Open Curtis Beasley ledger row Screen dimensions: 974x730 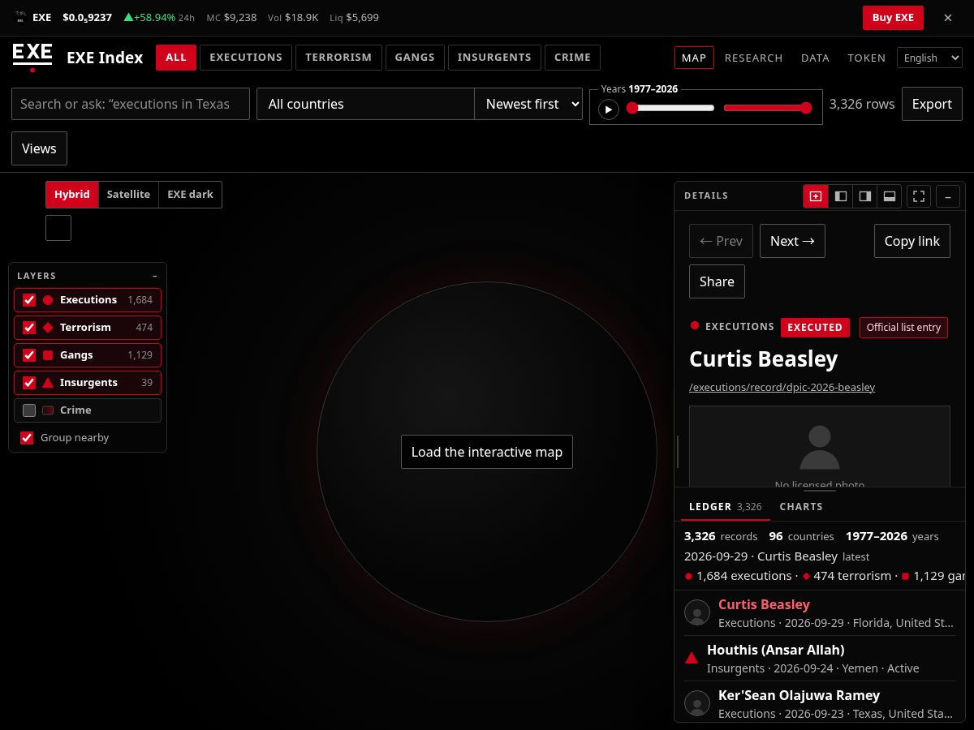[820, 612]
